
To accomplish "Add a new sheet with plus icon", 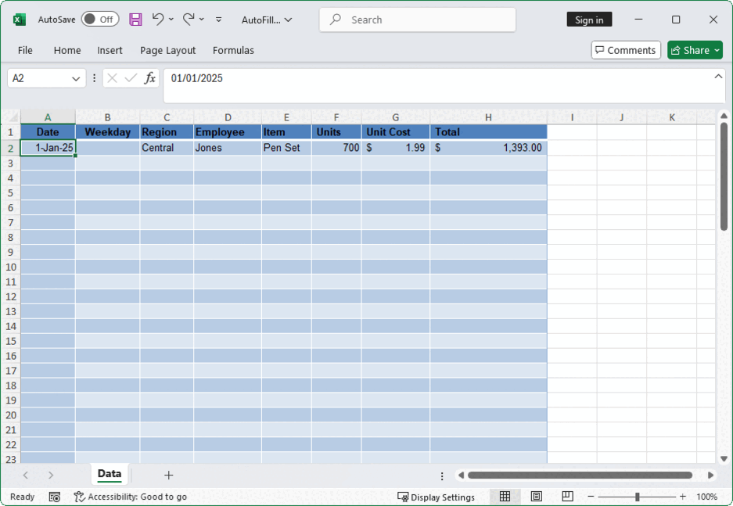I will tap(168, 475).
